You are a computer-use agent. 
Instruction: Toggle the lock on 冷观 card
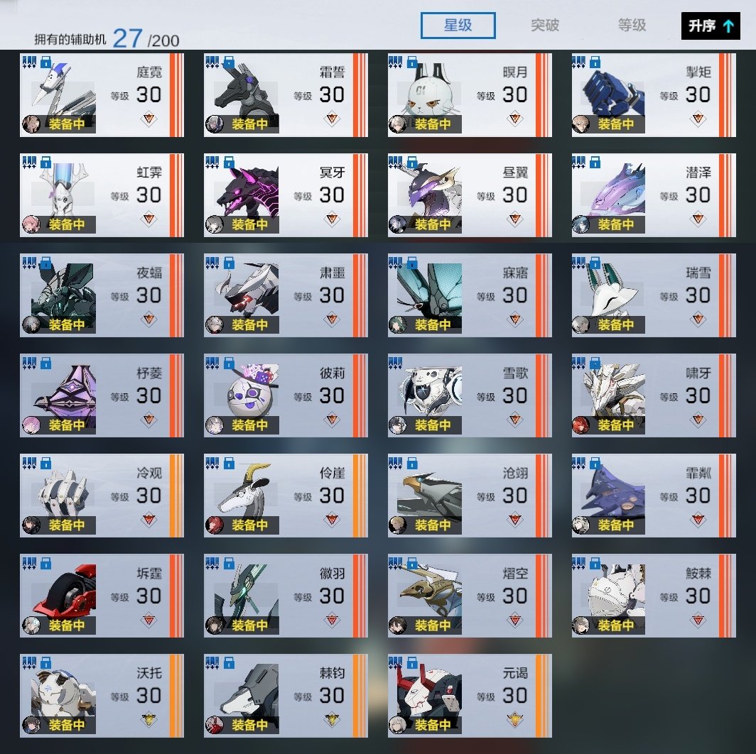(x=45, y=463)
